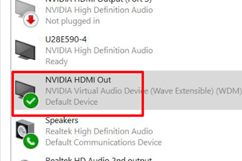
Task: Click the 'Ready' status under U28E590-4
Action: [56, 62]
